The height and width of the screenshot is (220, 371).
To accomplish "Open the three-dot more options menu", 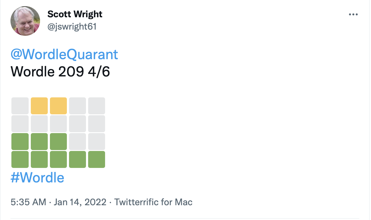I will [353, 14].
